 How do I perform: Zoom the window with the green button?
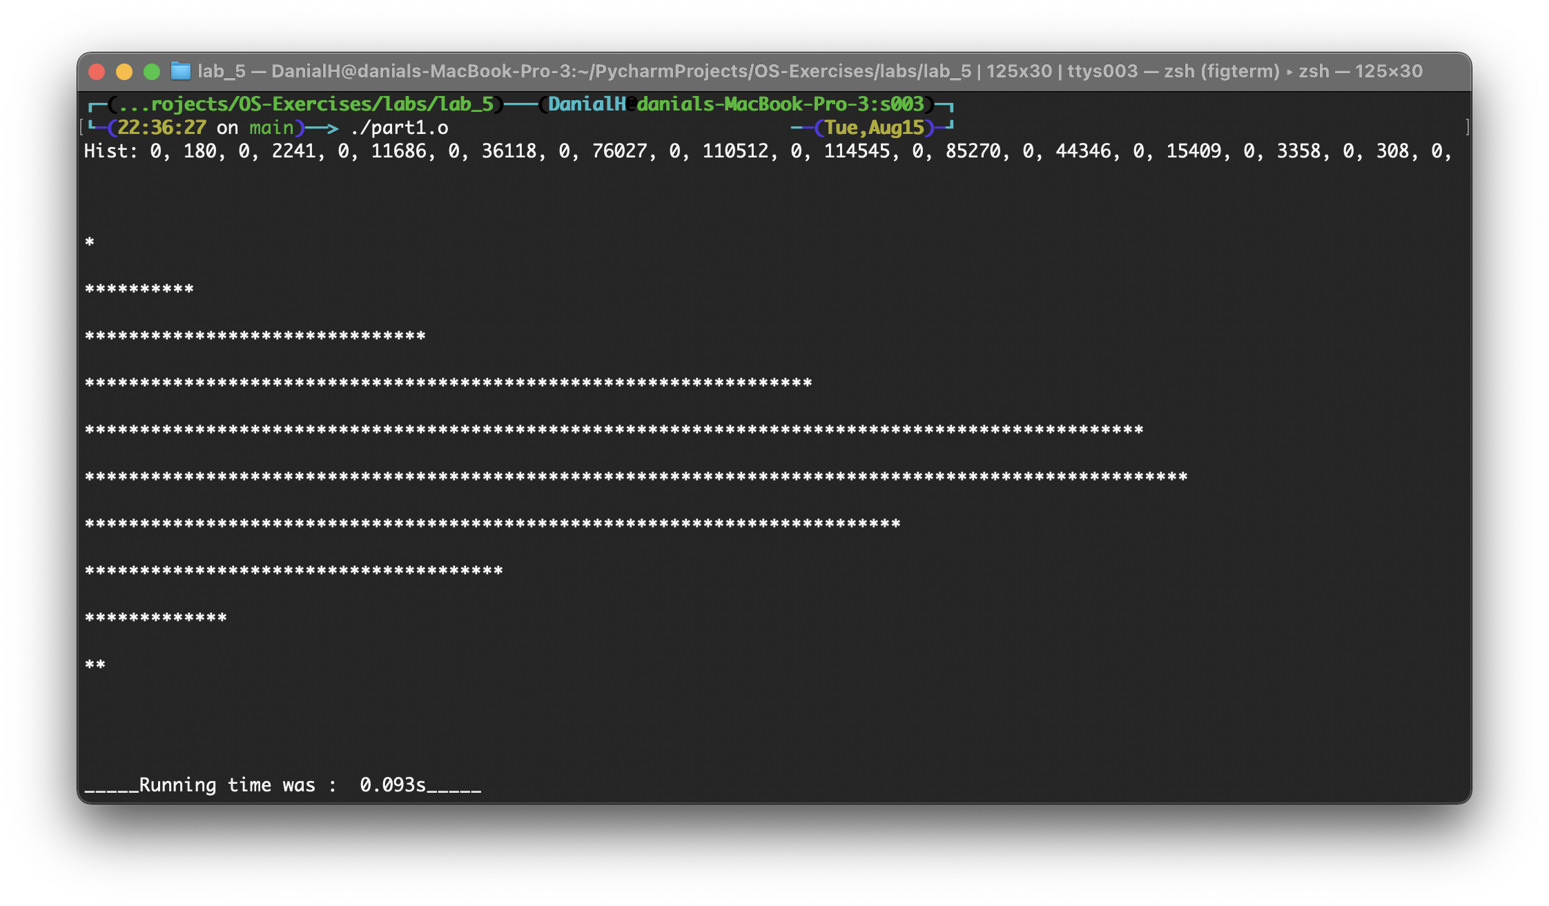point(152,72)
